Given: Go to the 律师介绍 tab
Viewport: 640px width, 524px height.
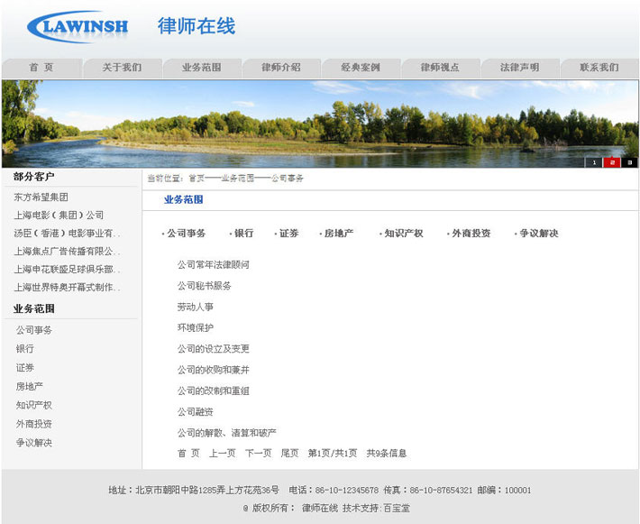Looking at the screenshot, I should coord(281,68).
